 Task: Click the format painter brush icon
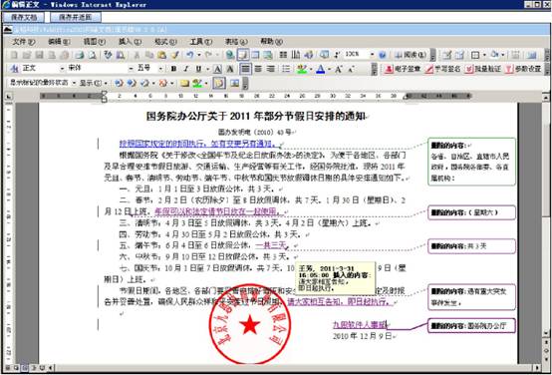(x=175, y=55)
